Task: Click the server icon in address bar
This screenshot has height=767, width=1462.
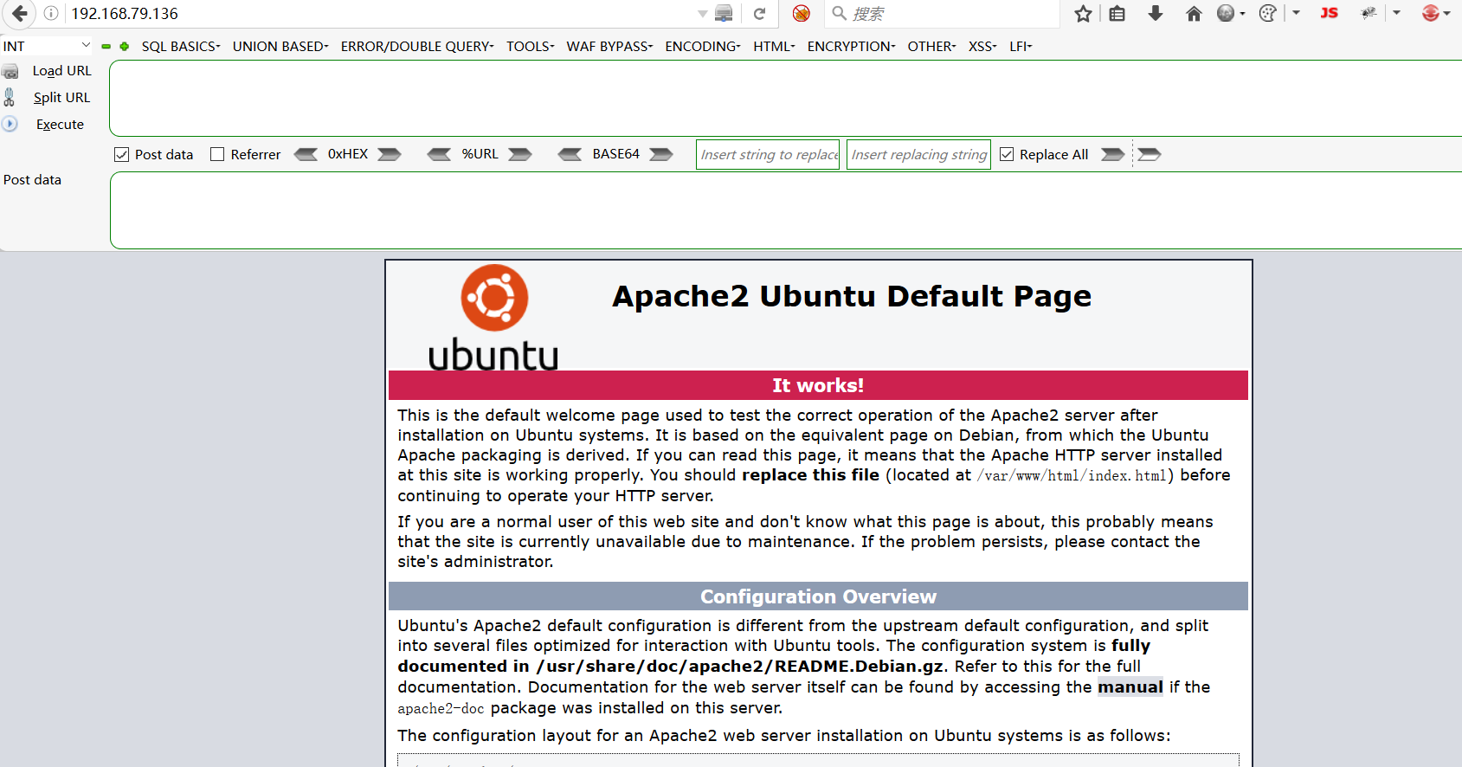Action: point(724,14)
